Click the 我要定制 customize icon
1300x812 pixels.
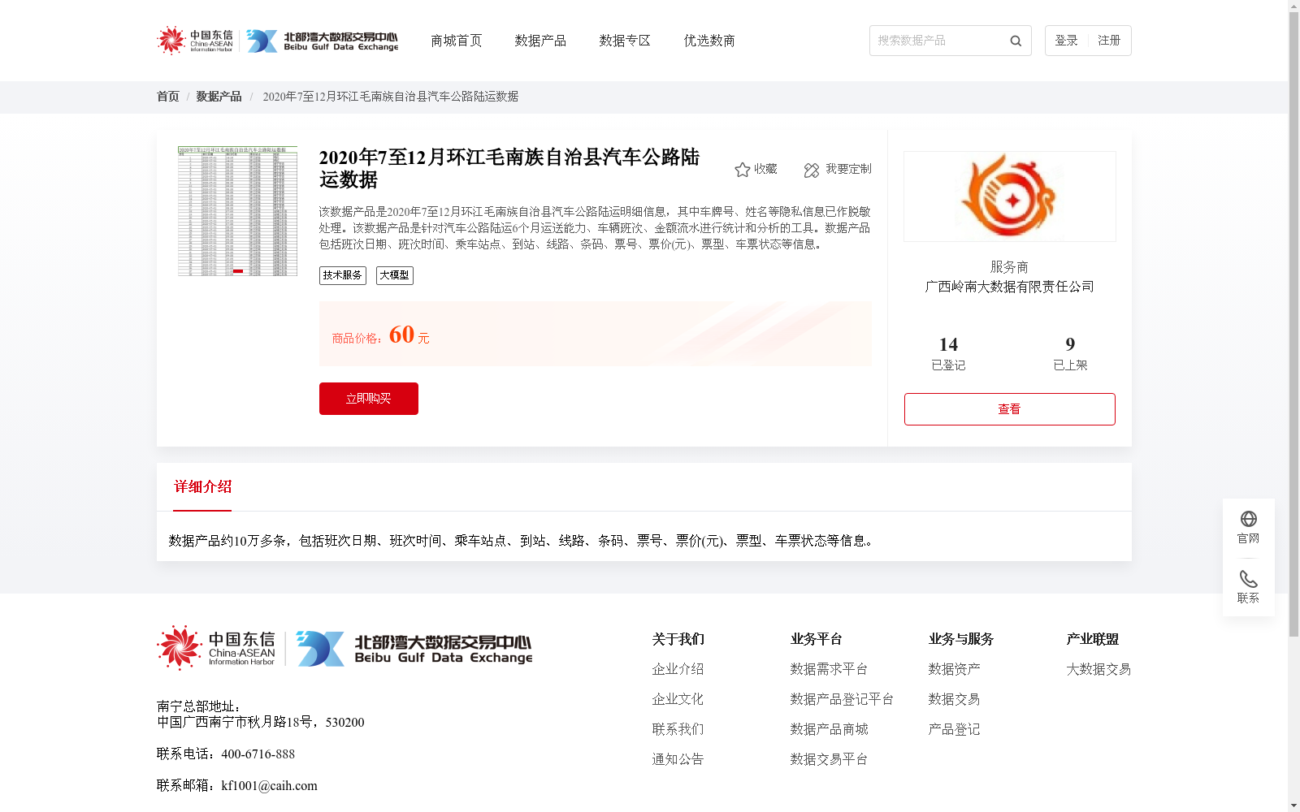tap(812, 170)
